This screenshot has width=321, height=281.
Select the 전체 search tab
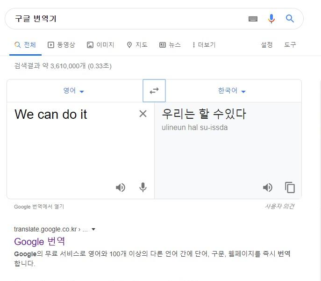tap(25, 45)
